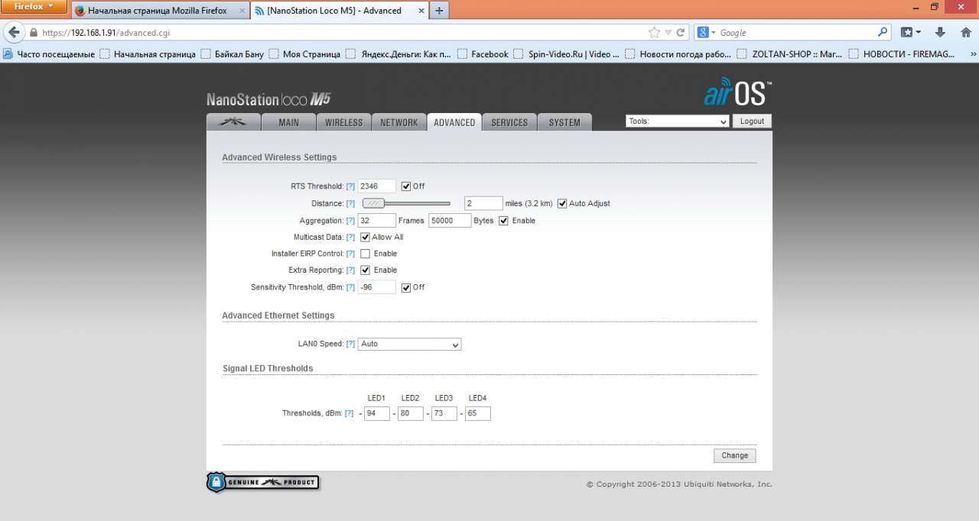Enable Installer EIRP Control checkbox
The height and width of the screenshot is (521, 979).
[x=365, y=254]
